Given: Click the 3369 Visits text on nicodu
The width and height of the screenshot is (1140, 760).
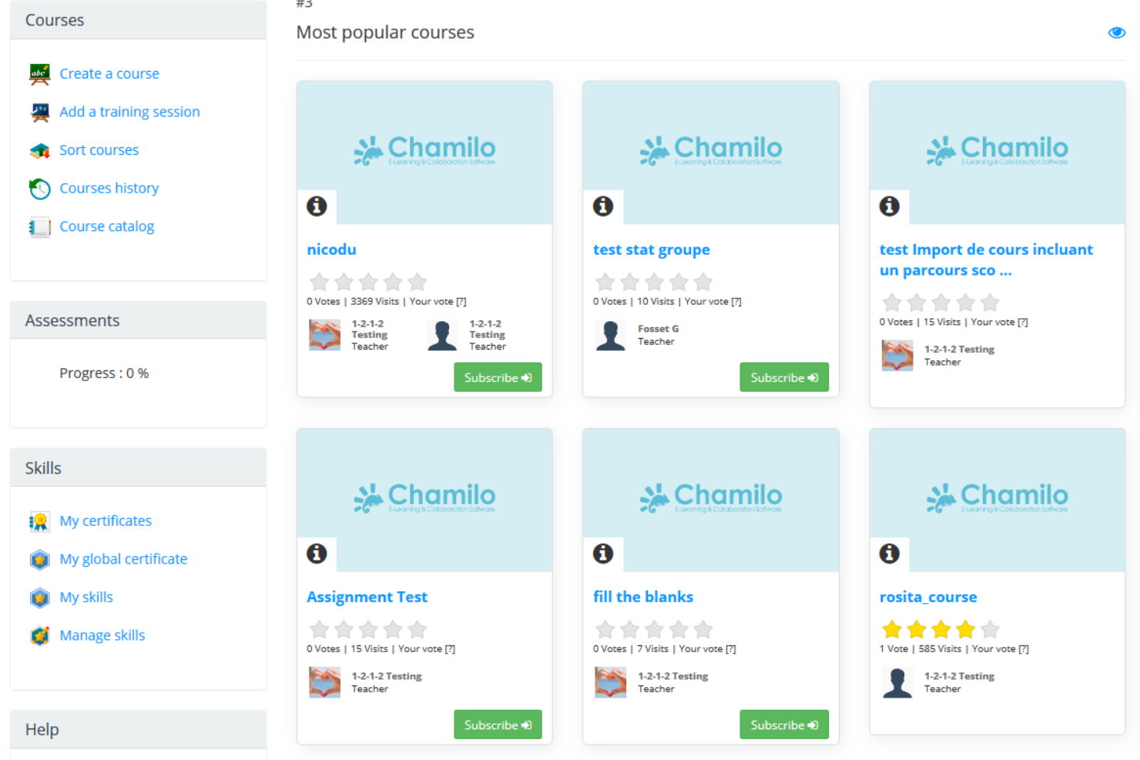Looking at the screenshot, I should tap(375, 302).
